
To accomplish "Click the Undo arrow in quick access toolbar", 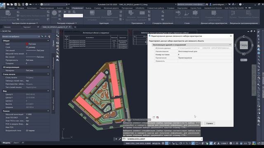I will click(x=31, y=5).
